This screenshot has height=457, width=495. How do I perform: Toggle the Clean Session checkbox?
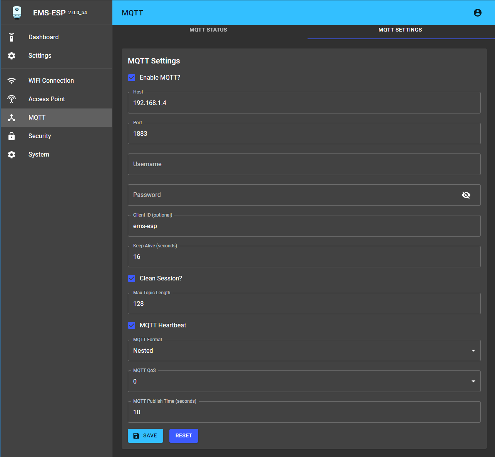132,279
